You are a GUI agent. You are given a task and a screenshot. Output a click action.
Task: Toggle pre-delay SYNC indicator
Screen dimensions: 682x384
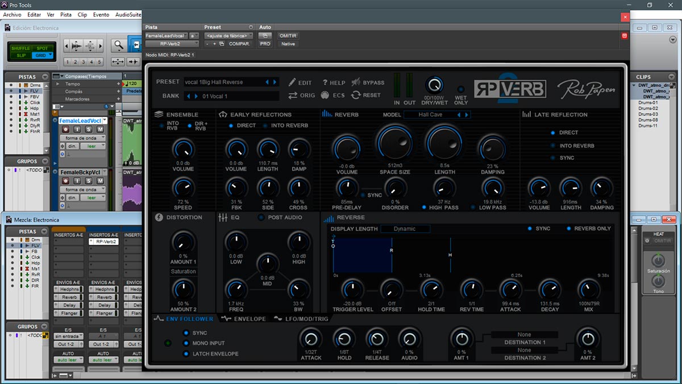point(363,196)
